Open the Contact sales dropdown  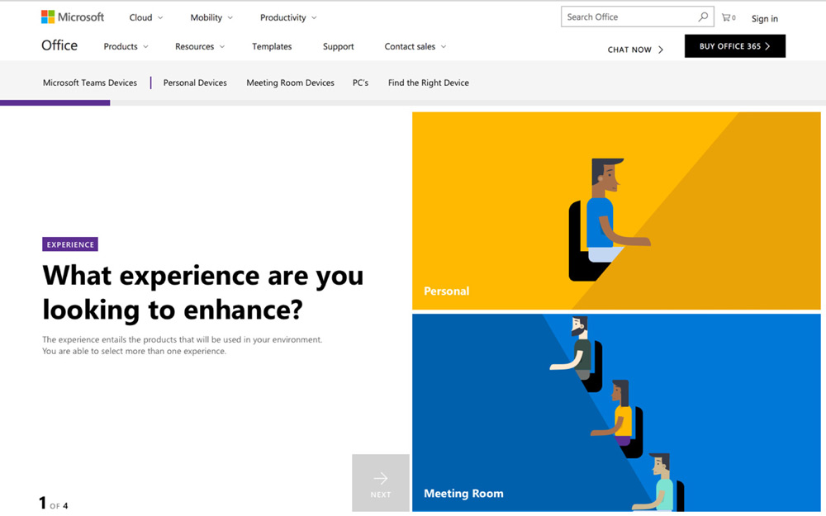(415, 46)
